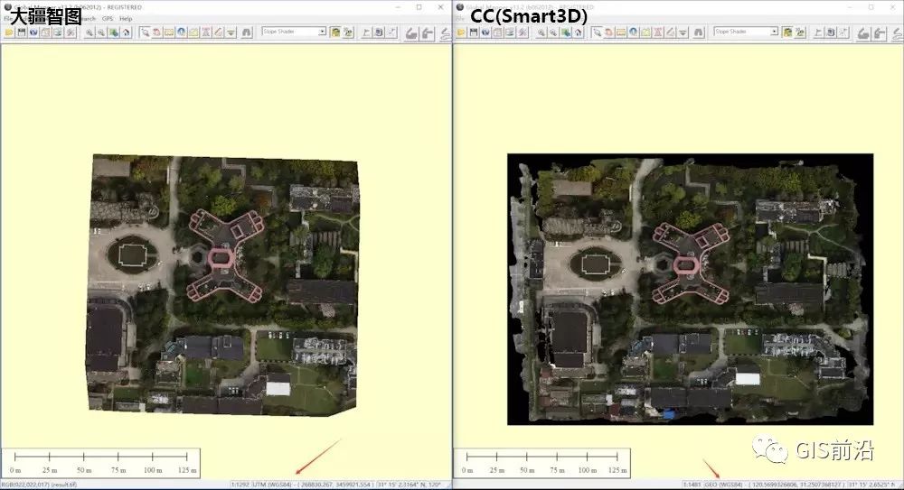Click GEO (WGS84) coordinates in right status bar
This screenshot has width=904, height=490.
coord(774,485)
